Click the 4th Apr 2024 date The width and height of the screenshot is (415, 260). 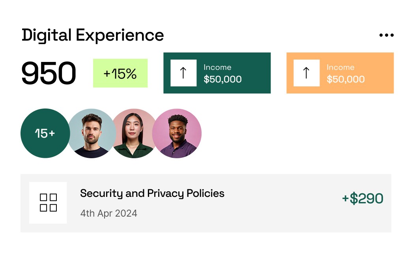(x=109, y=213)
